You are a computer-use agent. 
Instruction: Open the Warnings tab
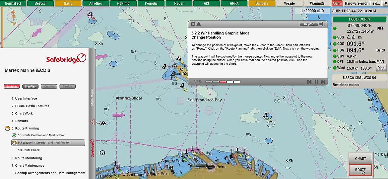(x=317, y=3)
